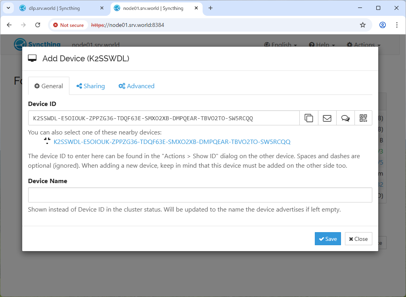Select nearby device K2SSWDL link
The image size is (406, 297).
172,142
